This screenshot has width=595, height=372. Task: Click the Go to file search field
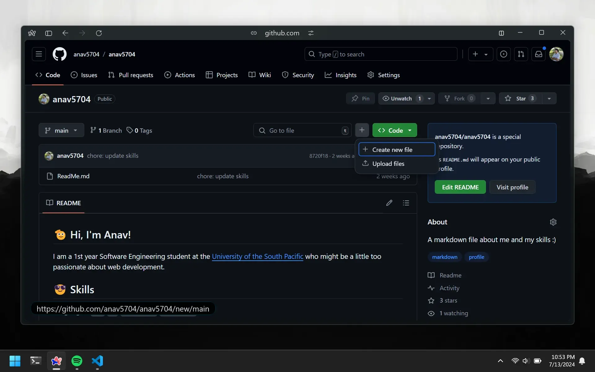click(x=302, y=130)
